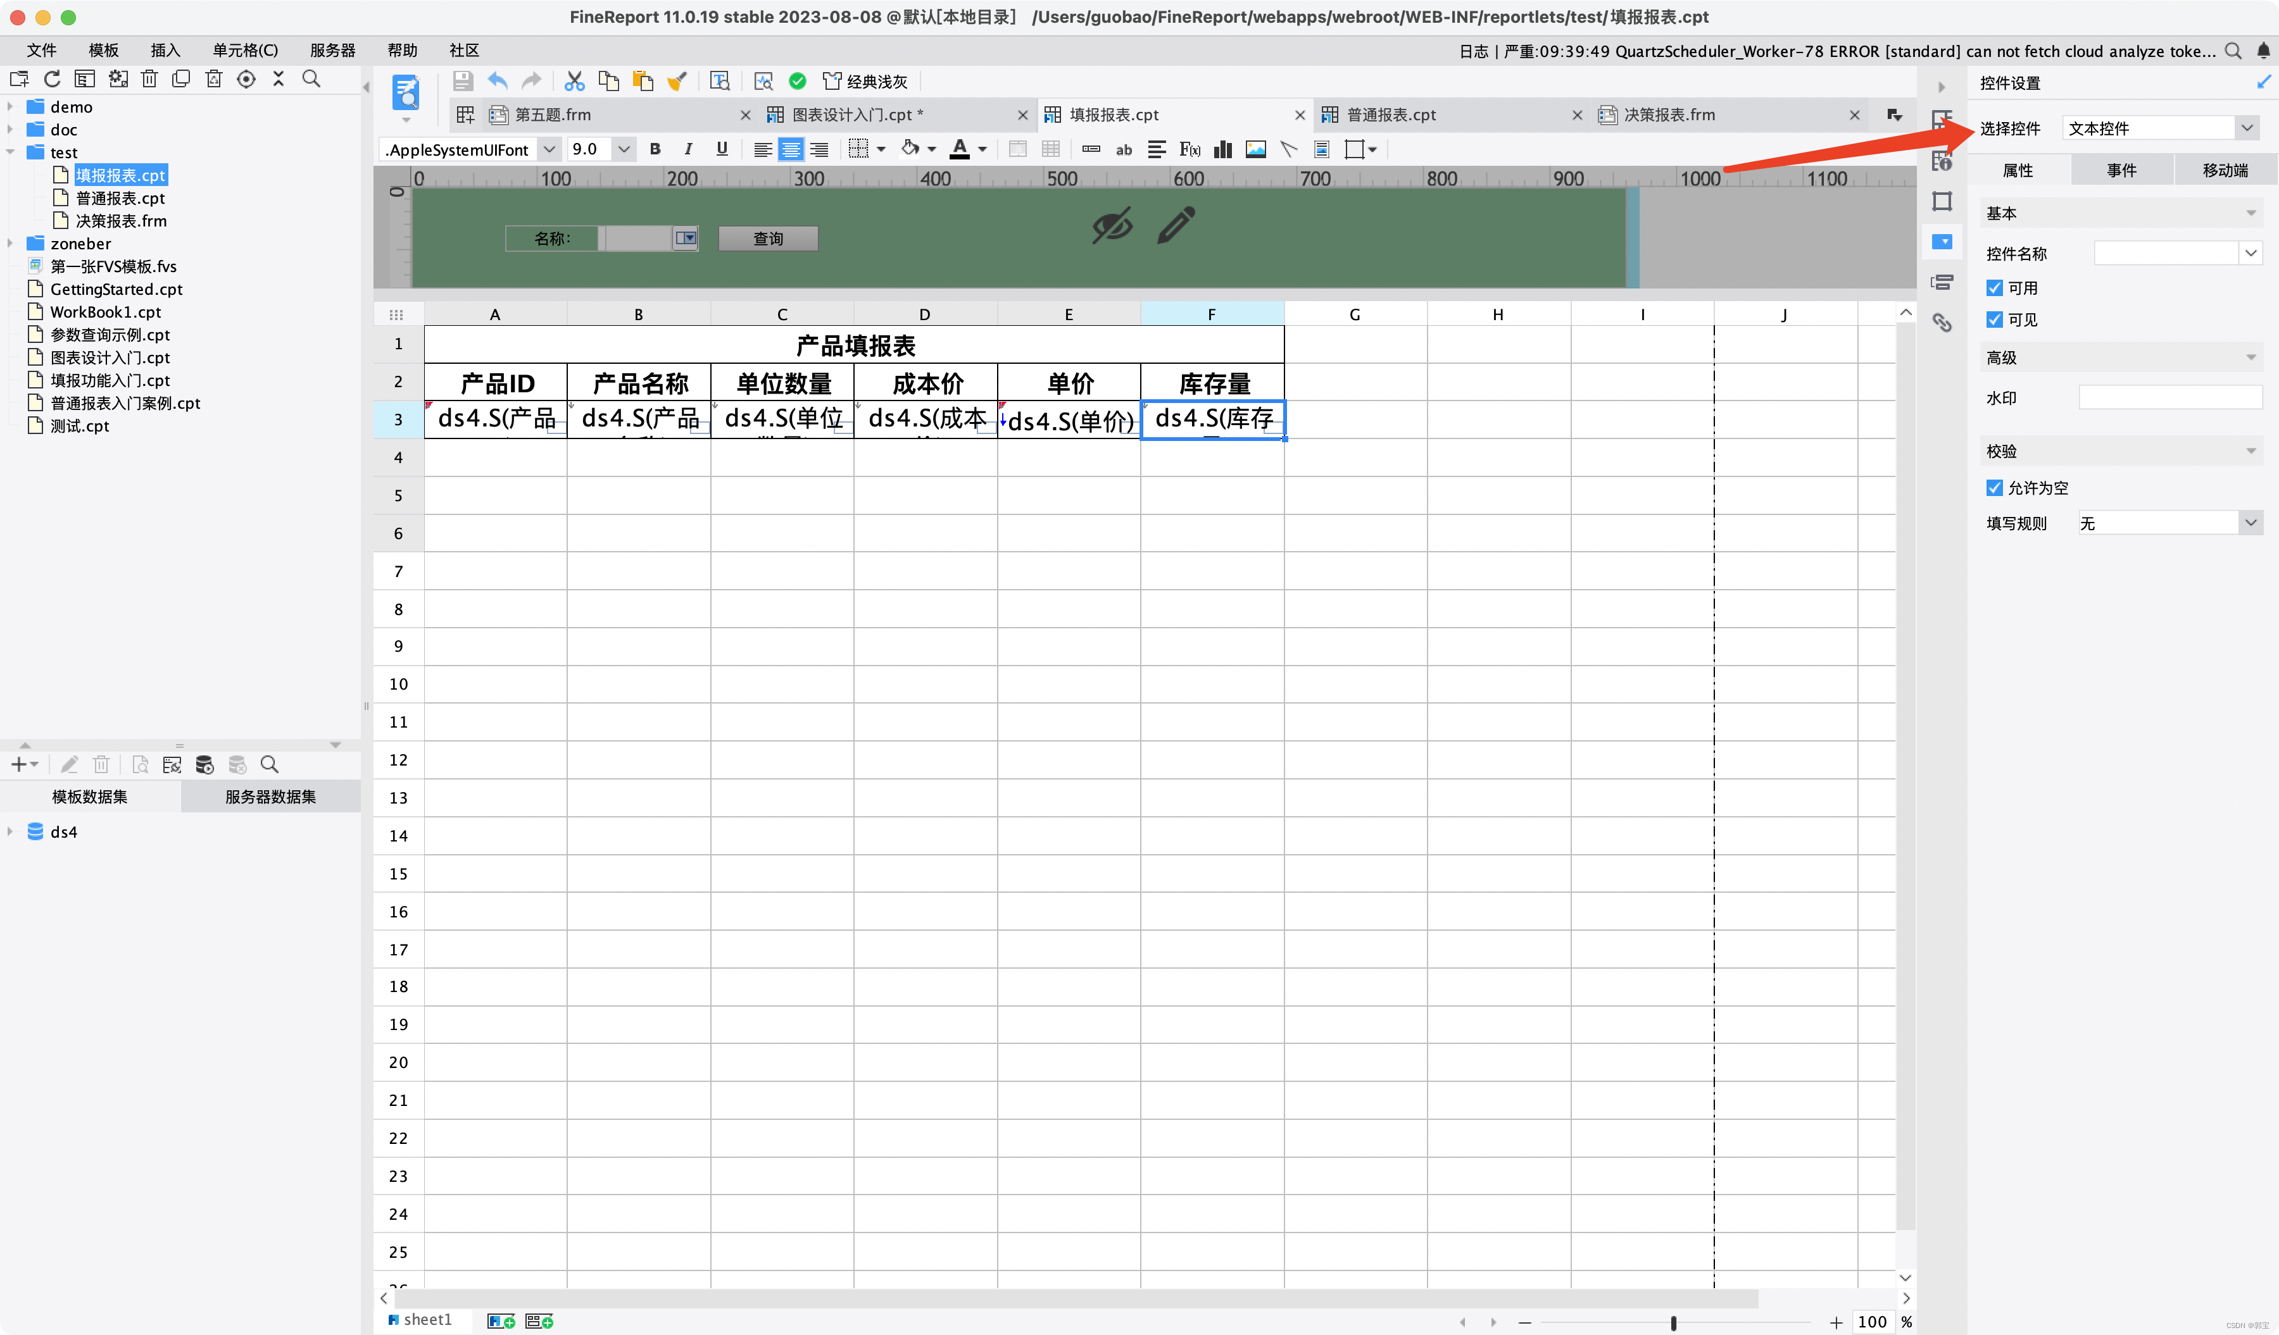
Task: Open the 服务器数据集 tab
Action: [x=270, y=797]
